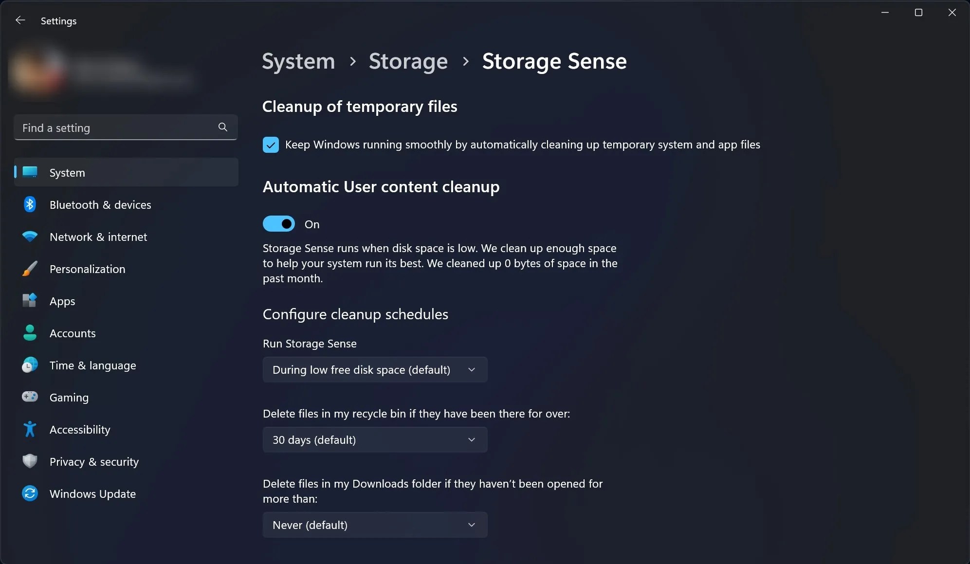Click the Accessibility person icon
Image resolution: width=970 pixels, height=564 pixels.
pyautogui.click(x=29, y=429)
